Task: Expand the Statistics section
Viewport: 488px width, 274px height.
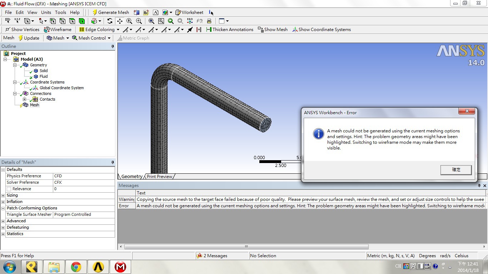Action: tap(3, 234)
